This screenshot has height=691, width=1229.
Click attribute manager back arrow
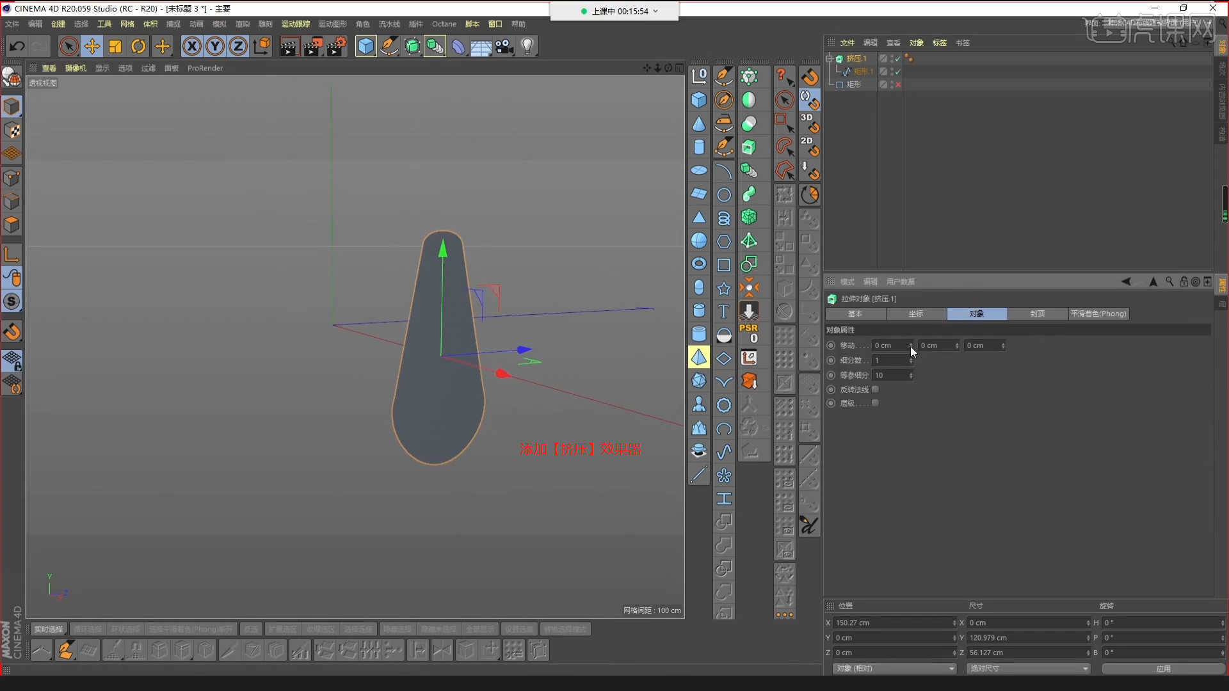point(1126,282)
